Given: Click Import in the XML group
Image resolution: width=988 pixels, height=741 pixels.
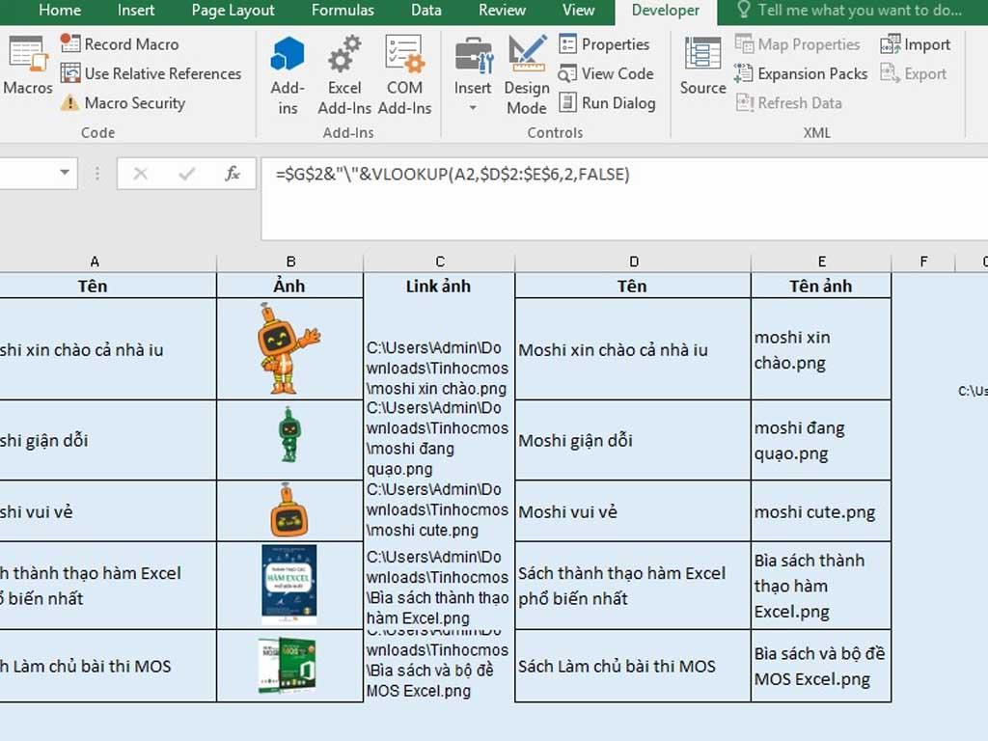Looking at the screenshot, I should (915, 43).
